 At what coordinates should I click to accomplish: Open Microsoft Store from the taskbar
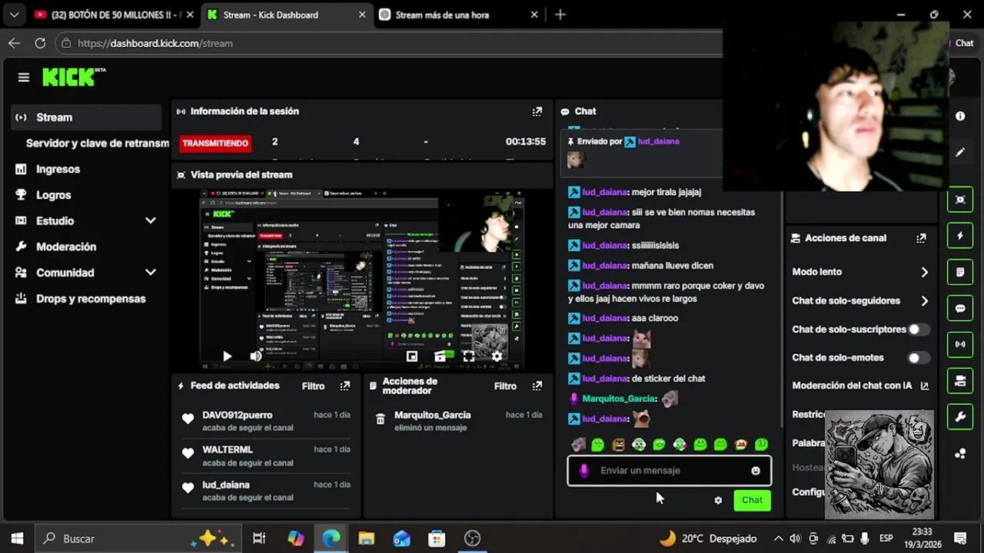click(x=437, y=538)
